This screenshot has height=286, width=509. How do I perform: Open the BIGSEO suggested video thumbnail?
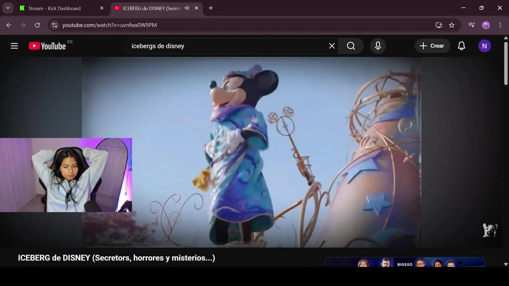[405, 263]
